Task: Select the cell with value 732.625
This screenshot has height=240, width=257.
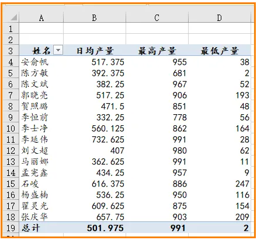Action: tap(95, 139)
